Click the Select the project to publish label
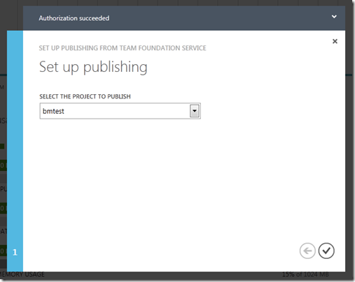 tap(85, 96)
